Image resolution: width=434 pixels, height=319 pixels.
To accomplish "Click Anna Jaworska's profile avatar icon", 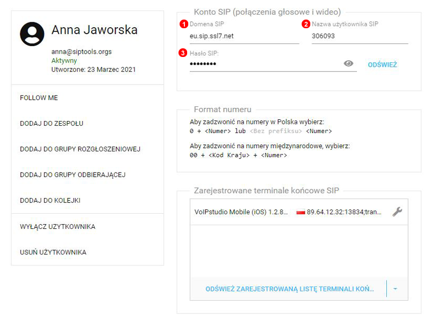I will (33, 34).
